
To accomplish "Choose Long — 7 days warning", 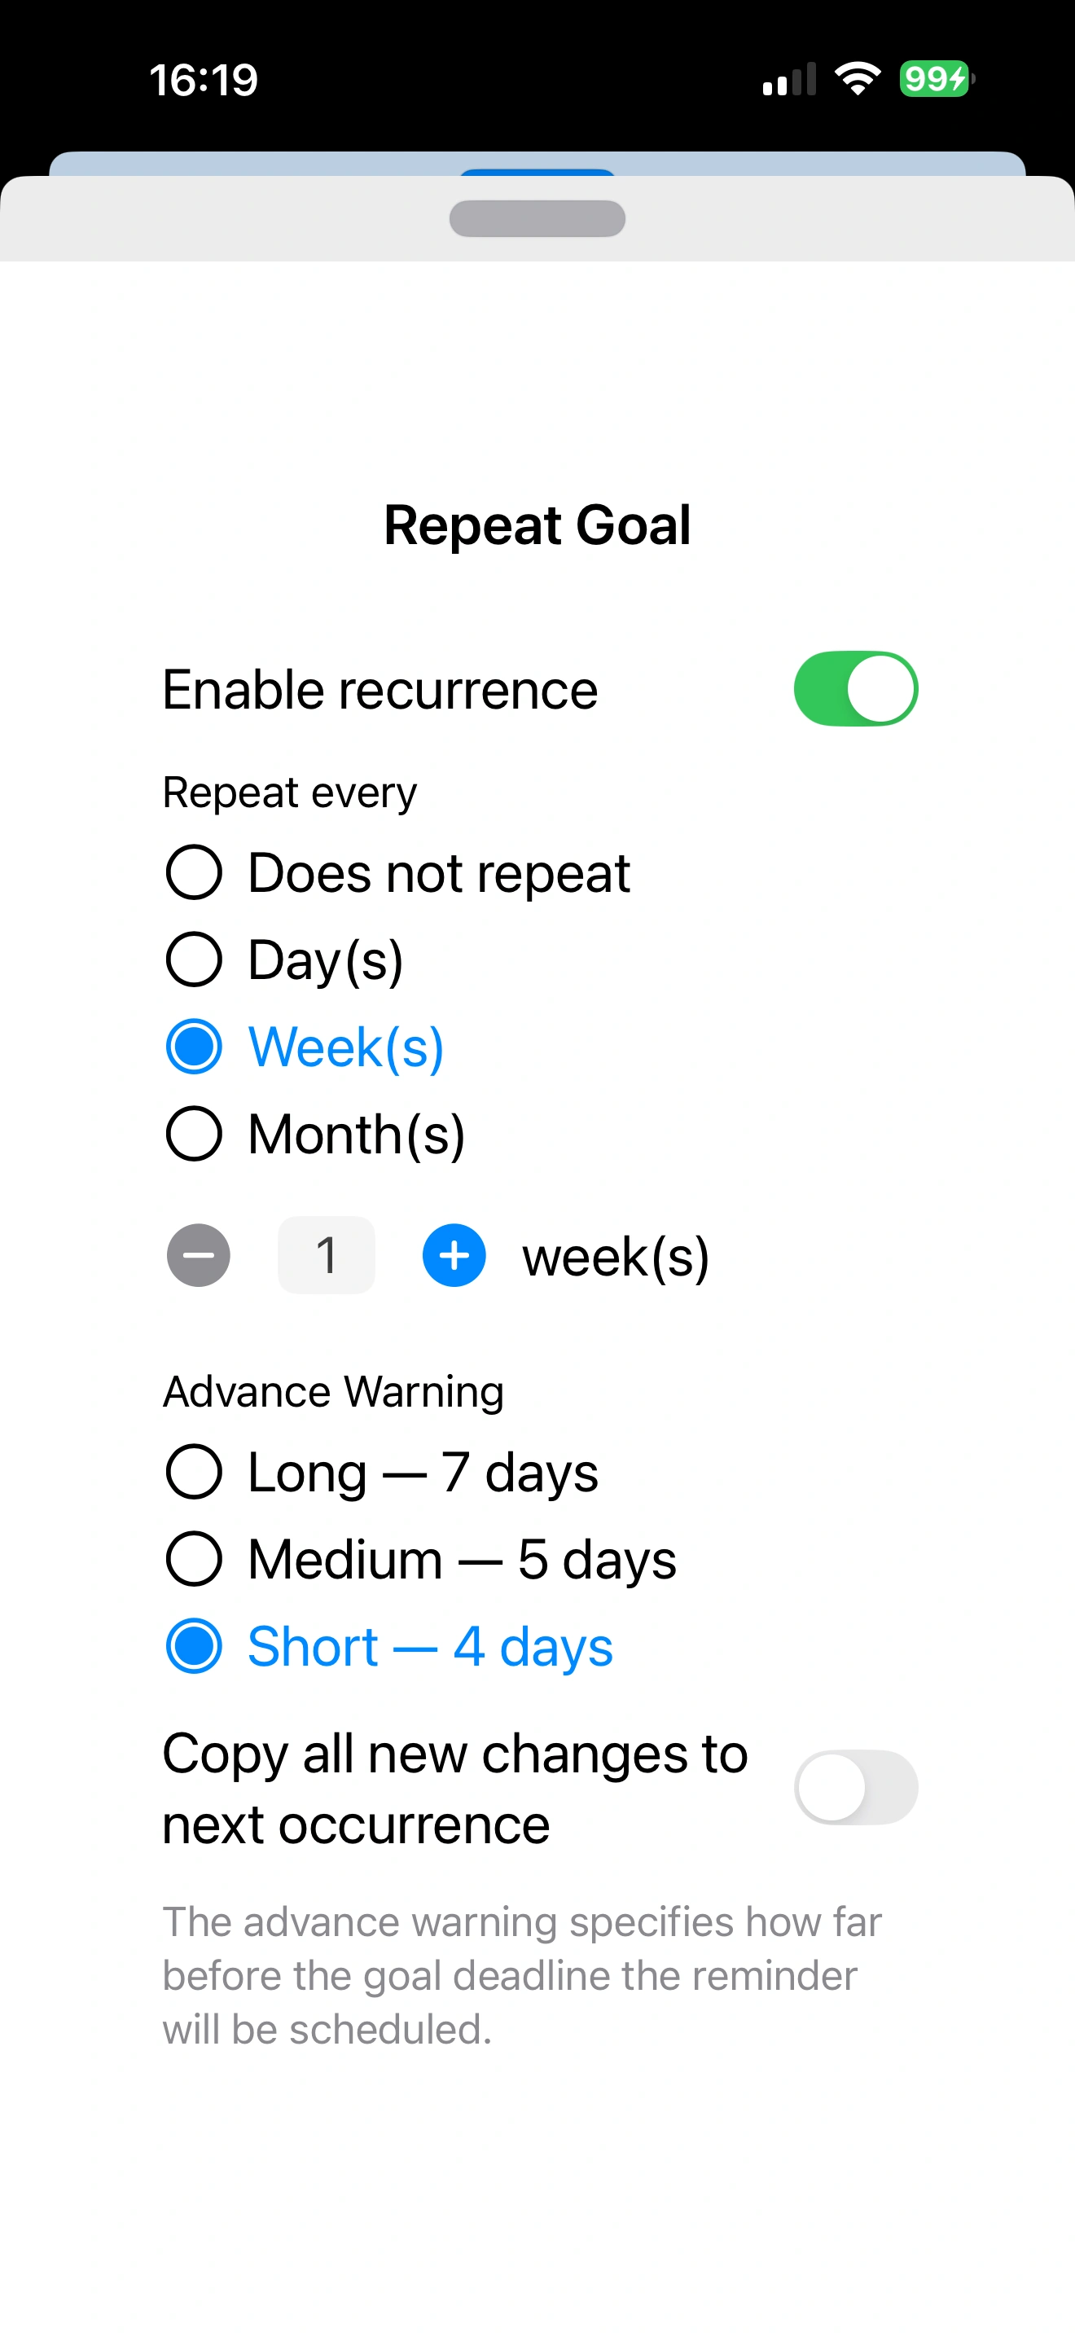I will pyautogui.click(x=382, y=1472).
